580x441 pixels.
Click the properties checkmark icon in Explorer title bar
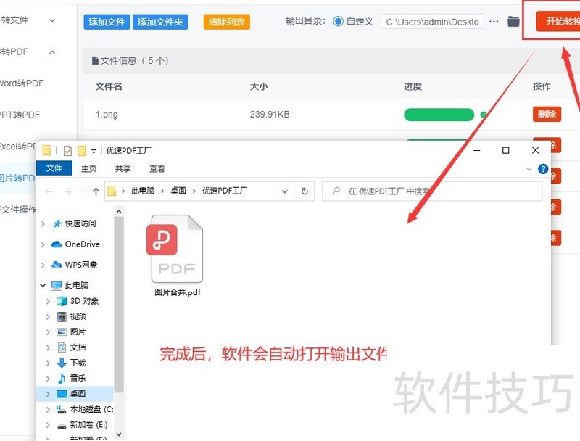(67, 151)
